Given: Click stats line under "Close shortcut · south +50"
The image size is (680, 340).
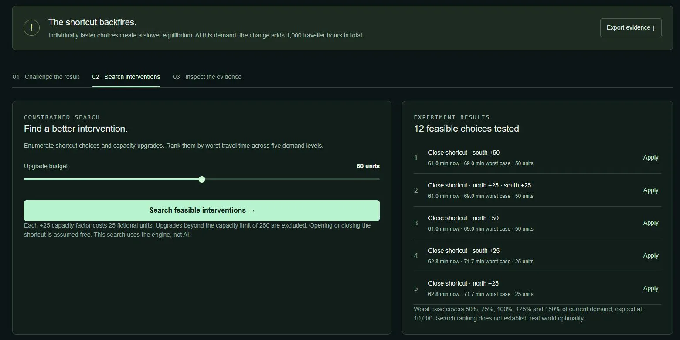Looking at the screenshot, I should (481, 163).
